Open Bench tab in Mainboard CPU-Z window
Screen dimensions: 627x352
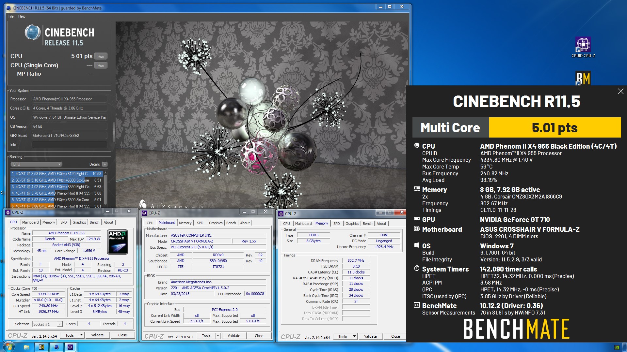point(231,223)
